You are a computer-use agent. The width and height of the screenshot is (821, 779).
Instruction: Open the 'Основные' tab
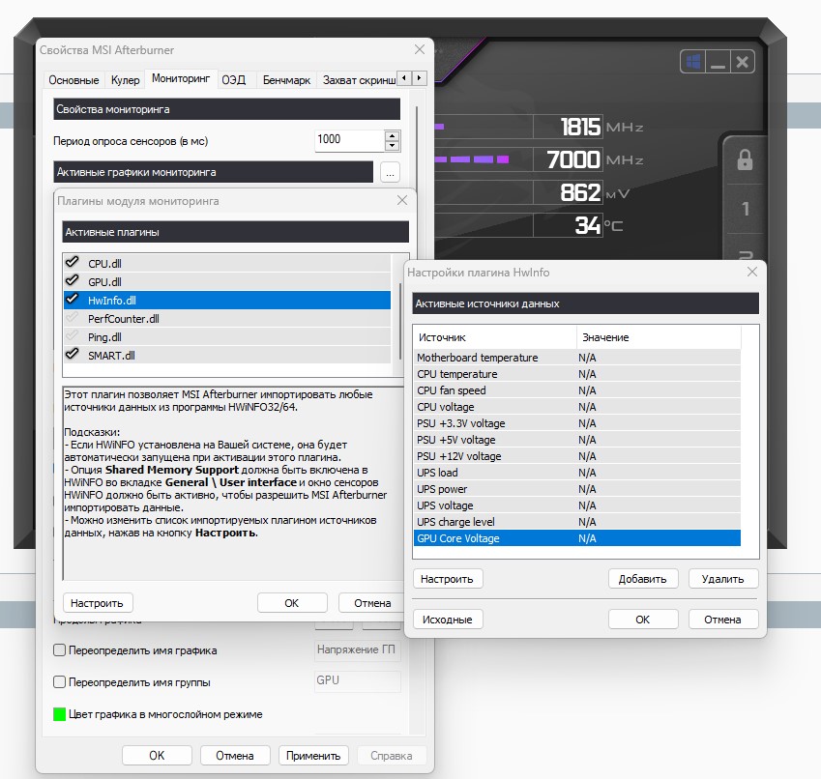point(73,80)
